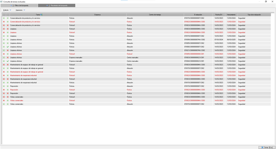Click the application icon in title bar
The height and width of the screenshot is (149, 276).
(2, 2)
